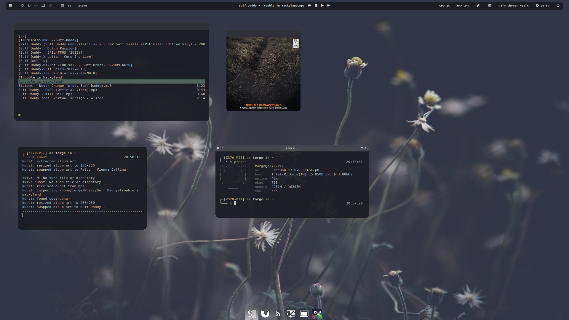Start music playback with play button
Screen dimensions: 569x320
pyautogui.click(x=322, y=5)
